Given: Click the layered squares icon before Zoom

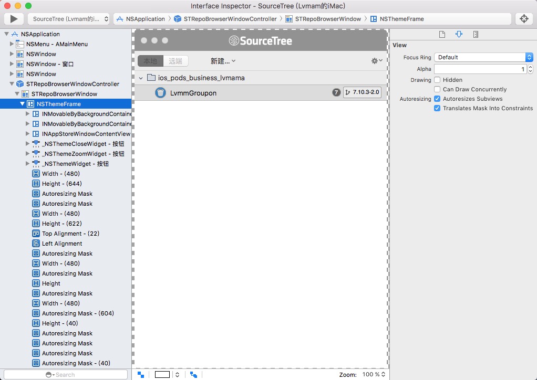Looking at the screenshot, I should click(x=194, y=374).
